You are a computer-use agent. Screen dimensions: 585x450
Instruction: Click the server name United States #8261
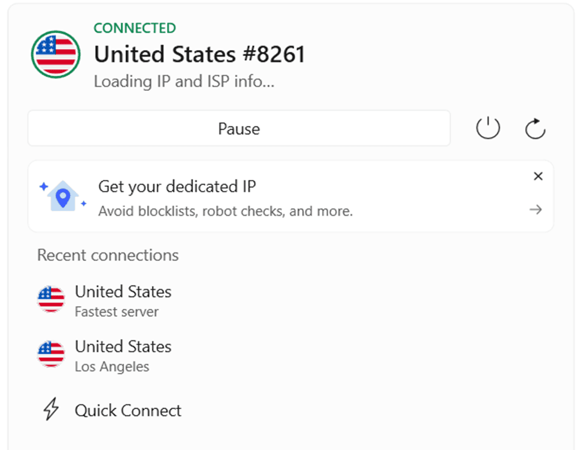tap(200, 54)
